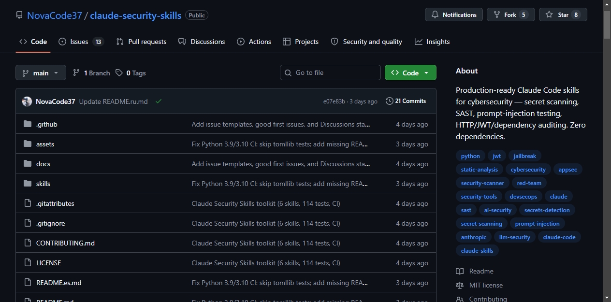
Task: Click the README.es.md file icon
Action: [x=28, y=283]
